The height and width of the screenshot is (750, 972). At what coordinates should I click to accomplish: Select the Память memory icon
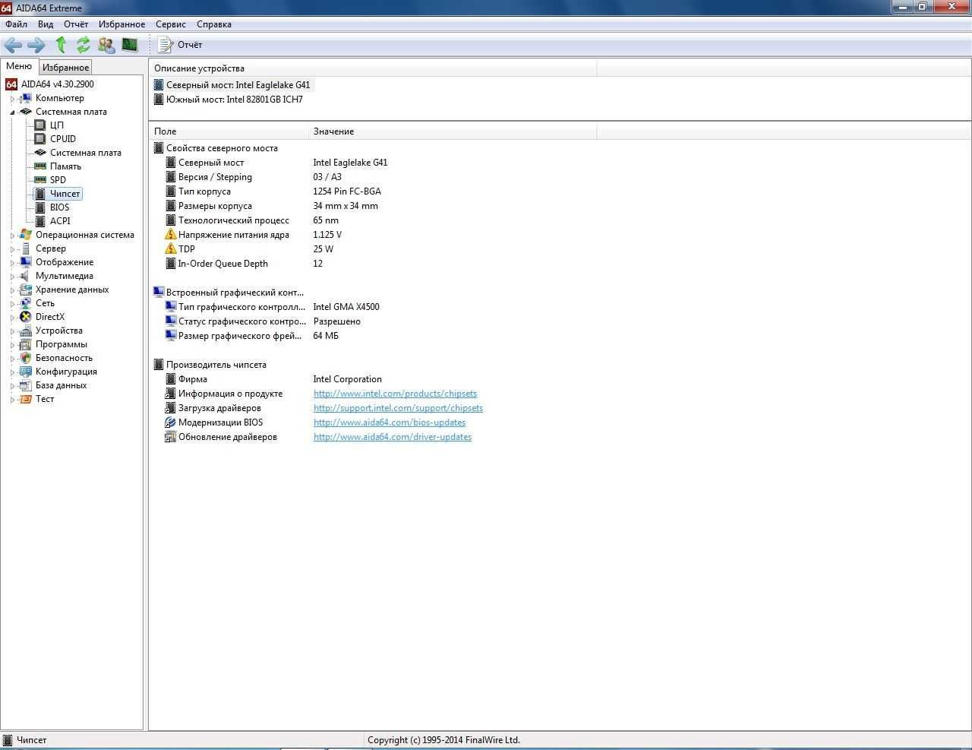pos(40,166)
